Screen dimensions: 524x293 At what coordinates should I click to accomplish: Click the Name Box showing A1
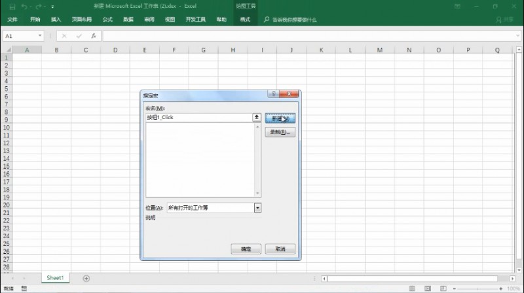[20, 36]
